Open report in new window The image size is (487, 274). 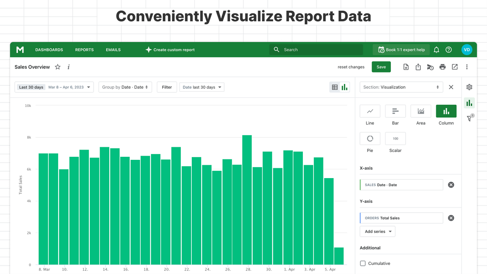pyautogui.click(x=455, y=67)
